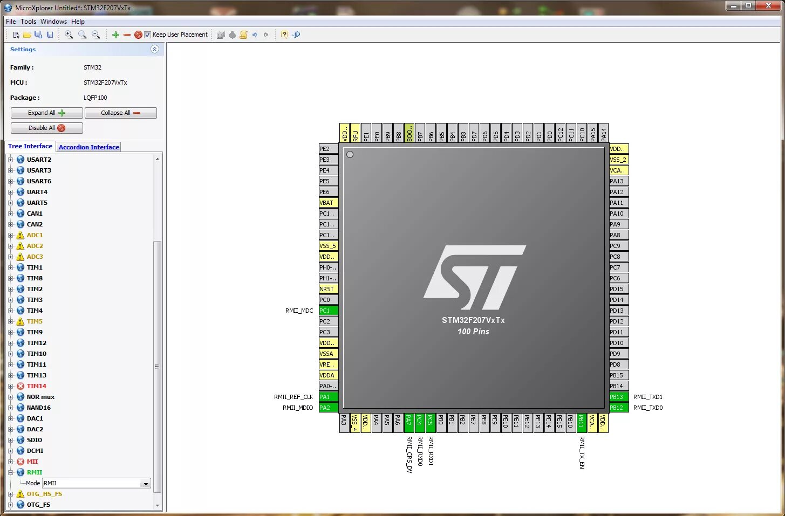Image resolution: width=785 pixels, height=516 pixels.
Task: Switch to the Tree Interface tab
Action: [x=30, y=146]
